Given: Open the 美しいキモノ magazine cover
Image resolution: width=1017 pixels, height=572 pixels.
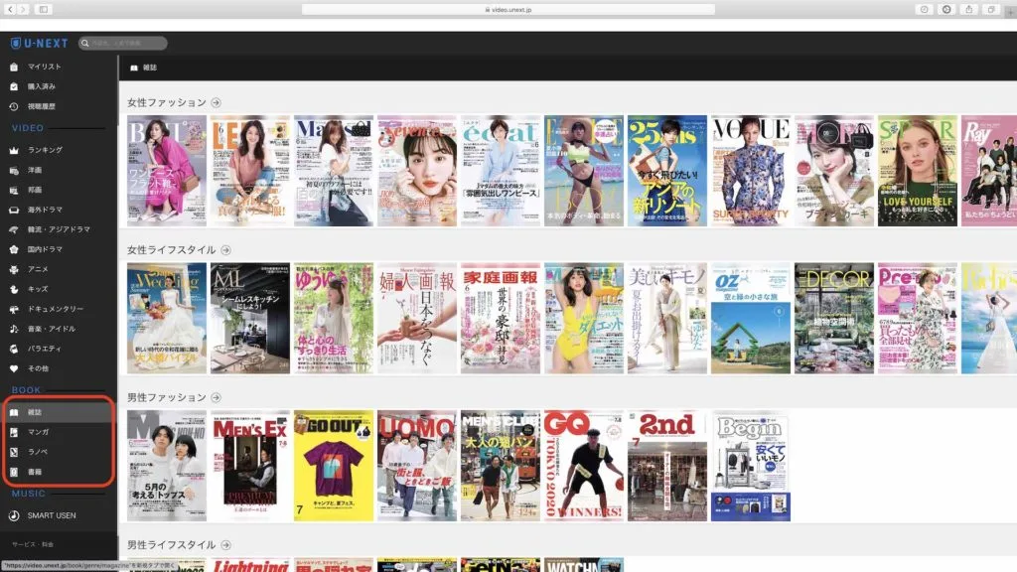Looking at the screenshot, I should coord(666,319).
